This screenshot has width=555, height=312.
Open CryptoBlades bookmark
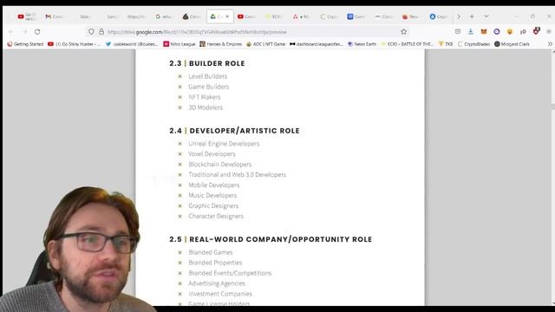pyautogui.click(x=473, y=44)
